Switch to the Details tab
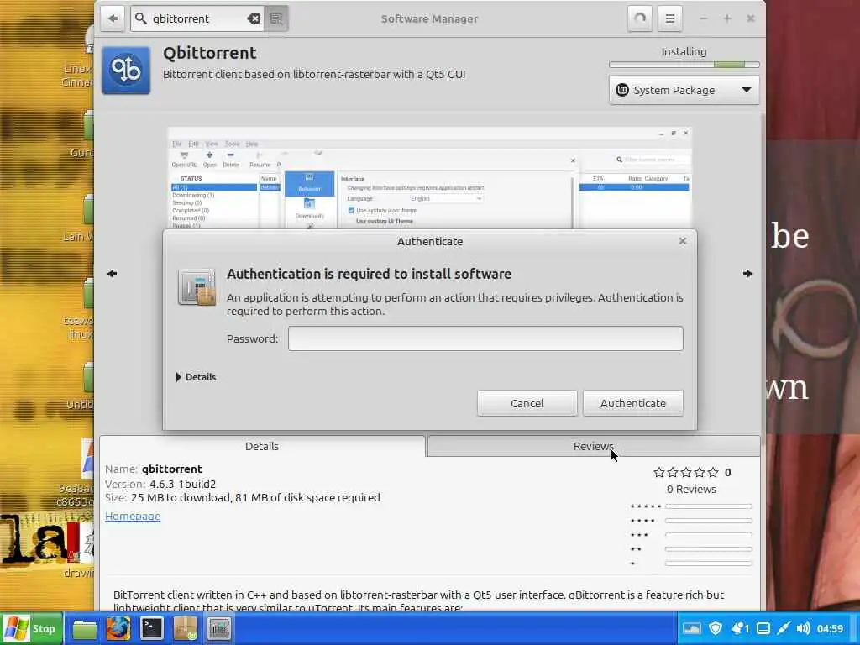 pos(262,447)
